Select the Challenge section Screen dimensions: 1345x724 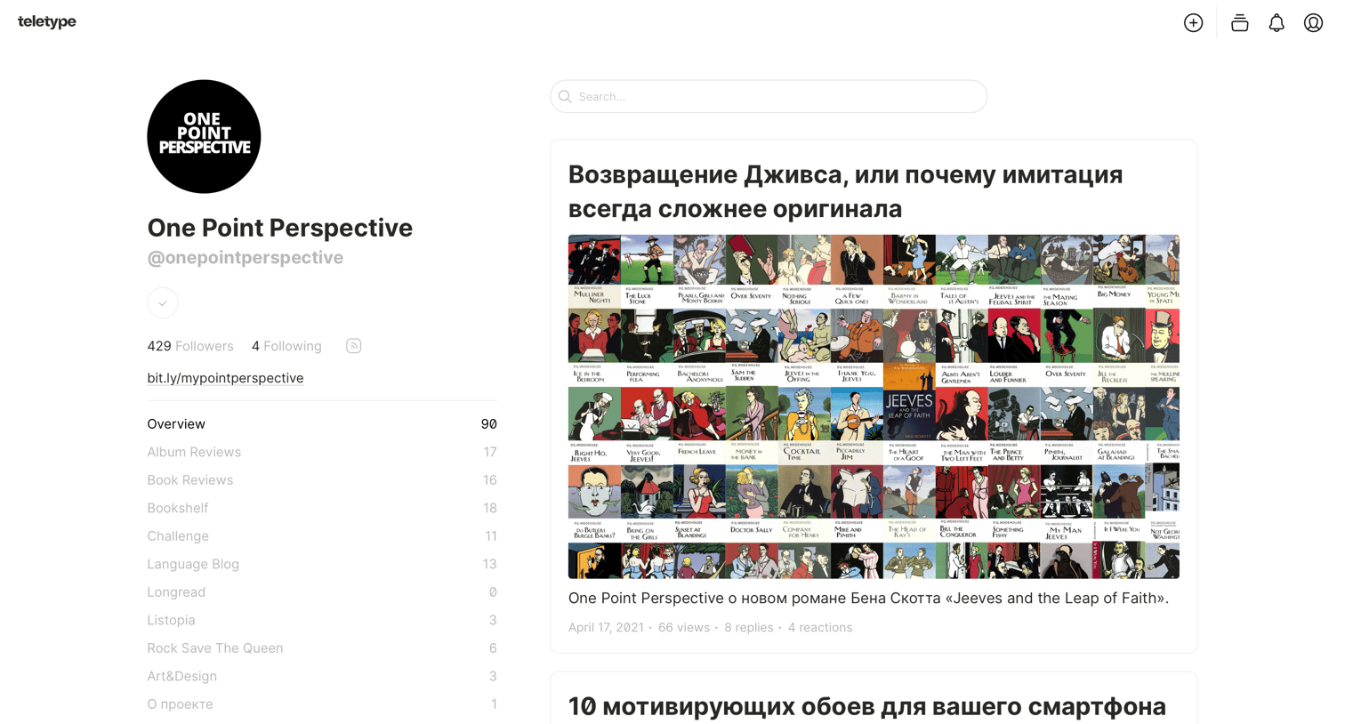[x=322, y=536]
